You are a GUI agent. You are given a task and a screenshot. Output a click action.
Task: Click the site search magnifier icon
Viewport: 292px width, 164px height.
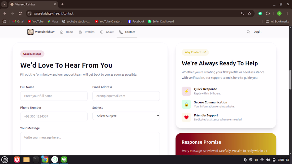coord(248,32)
